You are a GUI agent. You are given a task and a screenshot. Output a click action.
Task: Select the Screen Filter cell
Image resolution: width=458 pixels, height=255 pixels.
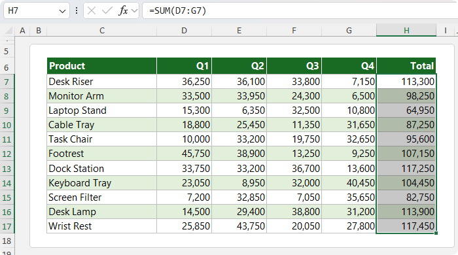(x=101, y=197)
